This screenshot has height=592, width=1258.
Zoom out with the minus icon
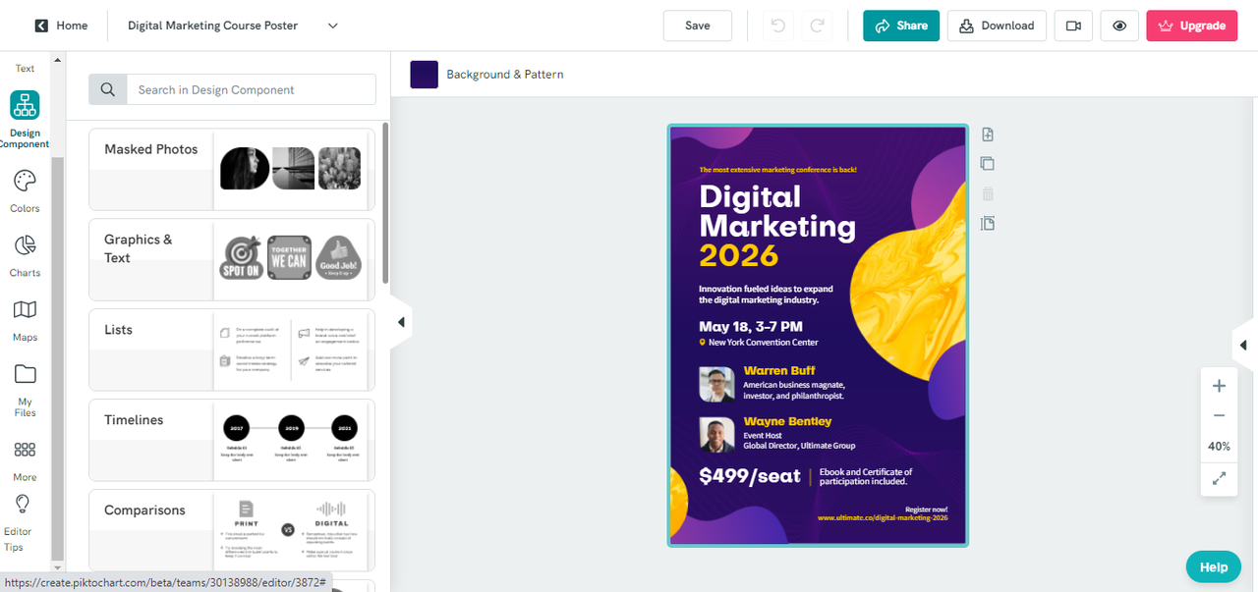tap(1219, 415)
